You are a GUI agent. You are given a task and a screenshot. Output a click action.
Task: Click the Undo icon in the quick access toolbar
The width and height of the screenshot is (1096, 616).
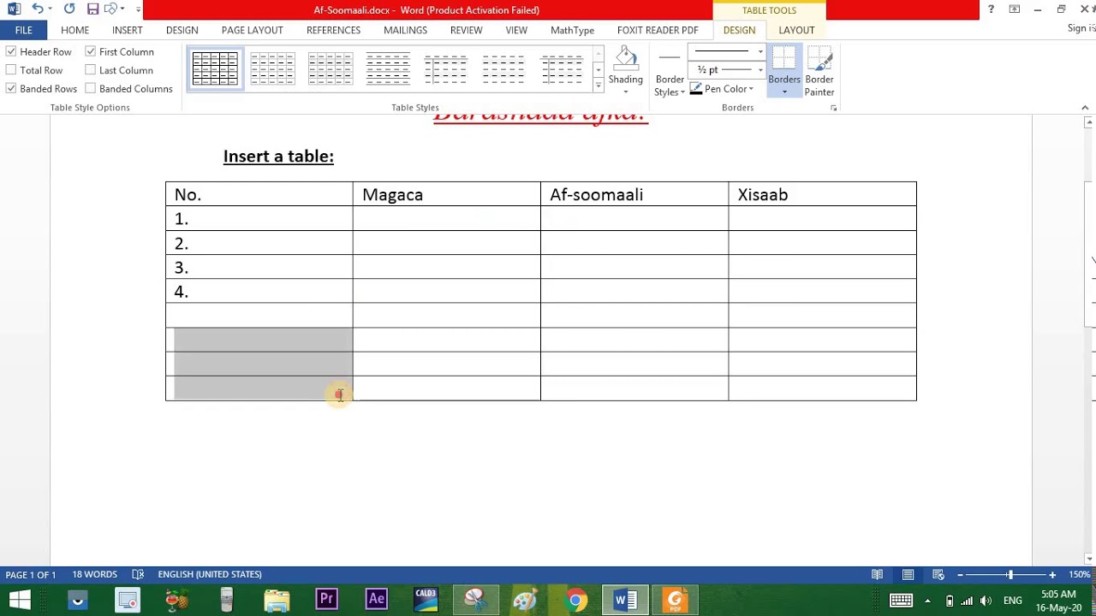(x=38, y=9)
